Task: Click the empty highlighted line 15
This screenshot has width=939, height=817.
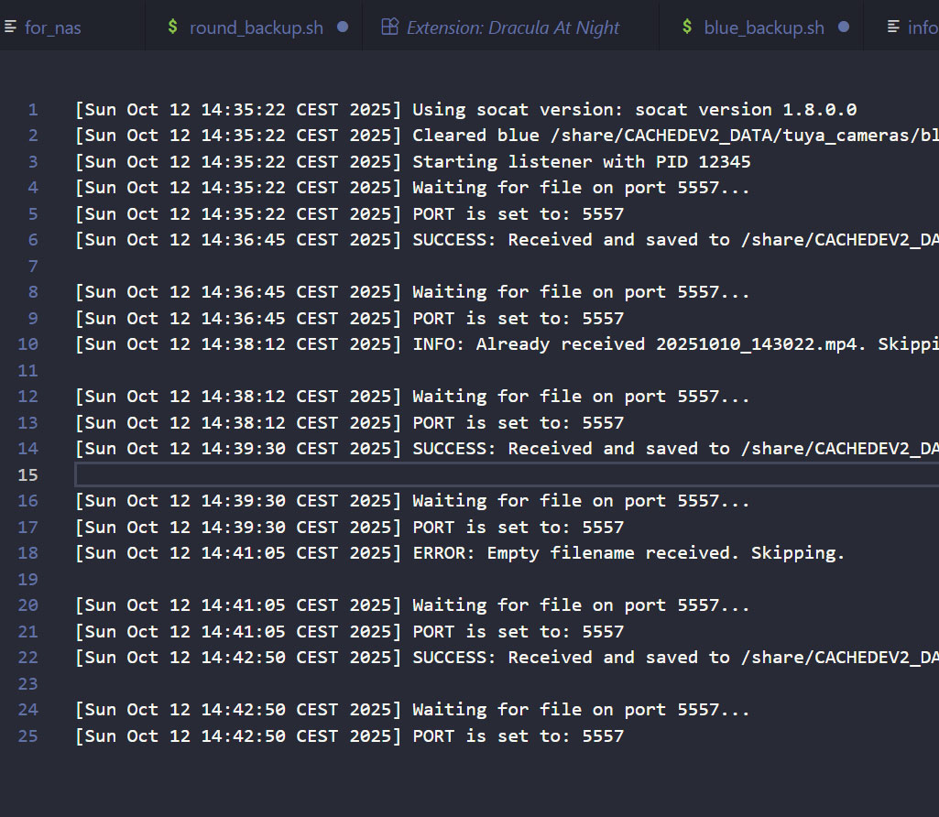Action: point(458,474)
